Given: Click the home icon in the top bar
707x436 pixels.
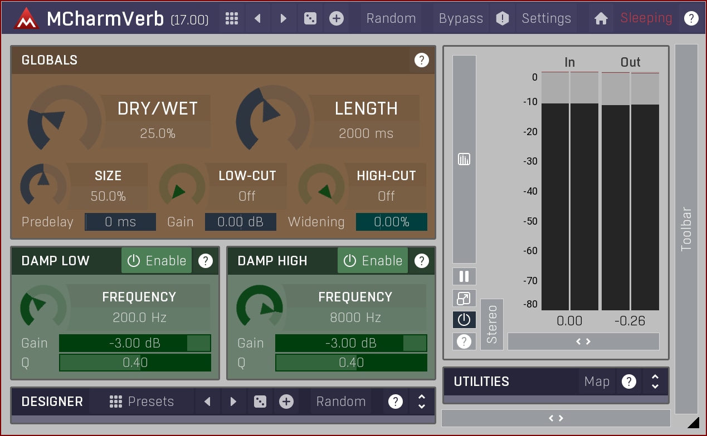Looking at the screenshot, I should (601, 18).
